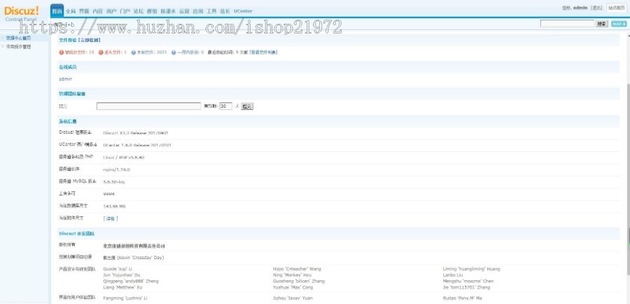Click the 搜索 search button
The height and width of the screenshot is (304, 630).
coord(601,24)
